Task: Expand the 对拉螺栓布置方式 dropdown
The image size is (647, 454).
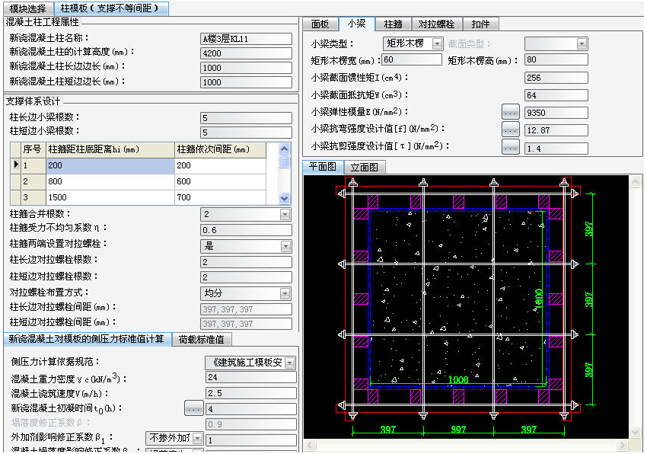Action: 286,293
